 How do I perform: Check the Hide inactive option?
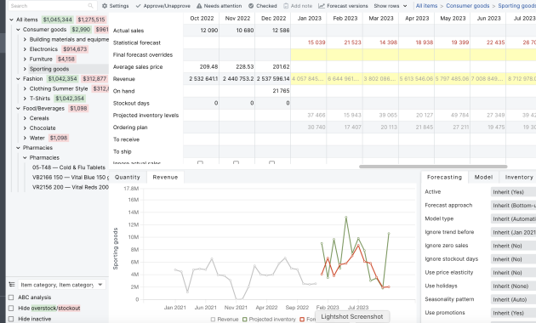(11, 319)
